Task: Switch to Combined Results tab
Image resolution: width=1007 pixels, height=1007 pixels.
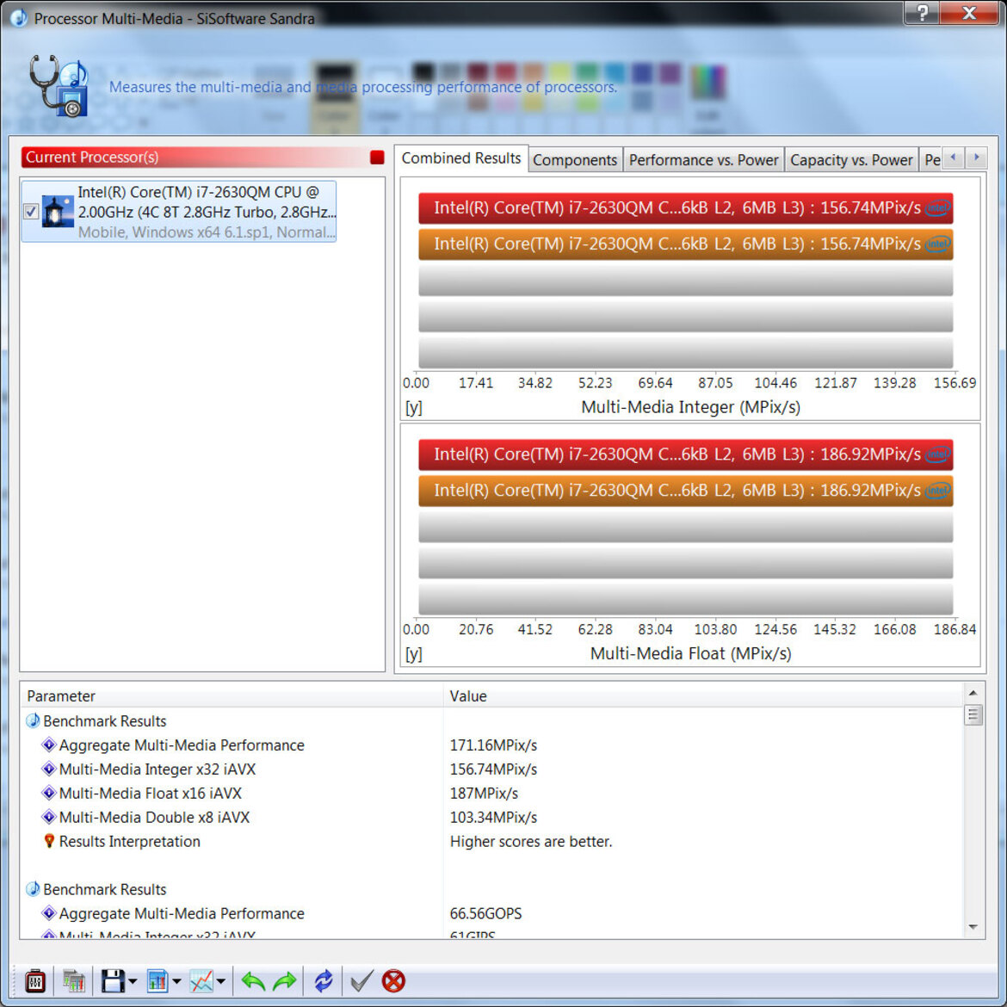Action: point(461,158)
